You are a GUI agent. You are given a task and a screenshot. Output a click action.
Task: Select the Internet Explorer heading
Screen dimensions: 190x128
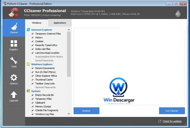42,30
